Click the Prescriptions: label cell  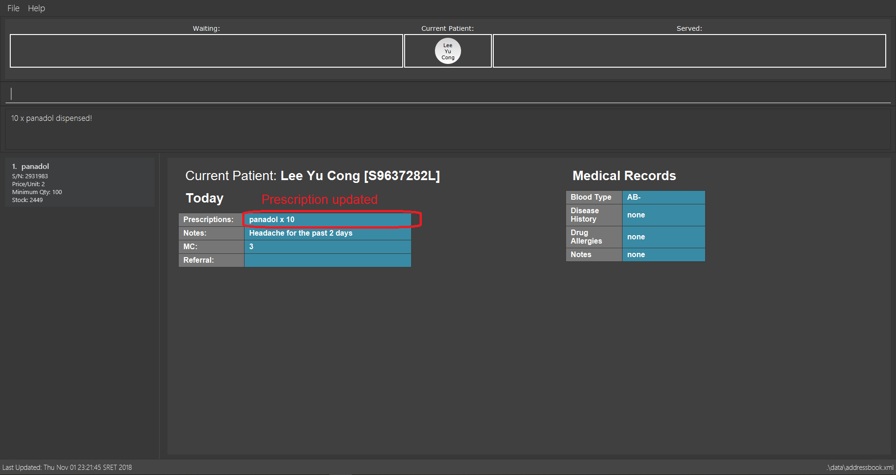click(211, 219)
